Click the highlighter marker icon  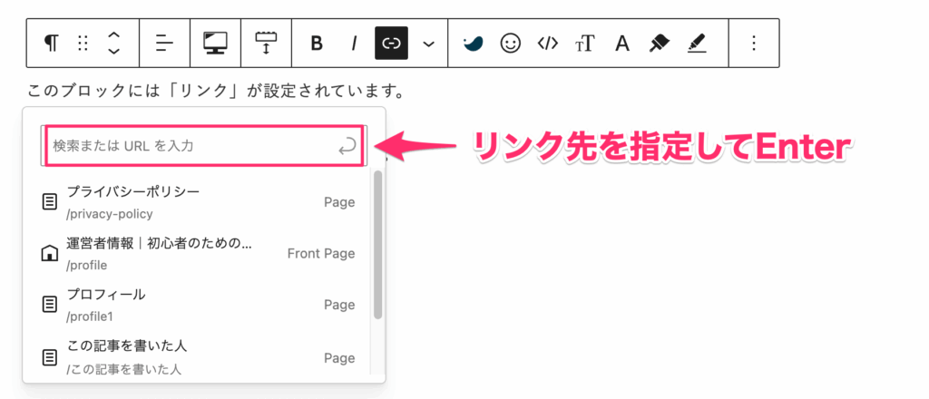tap(698, 44)
